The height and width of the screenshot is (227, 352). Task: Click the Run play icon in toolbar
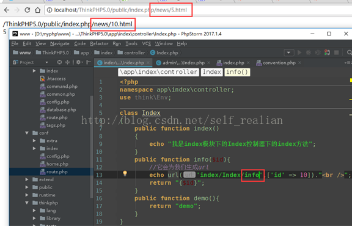pyautogui.click(x=299, y=52)
